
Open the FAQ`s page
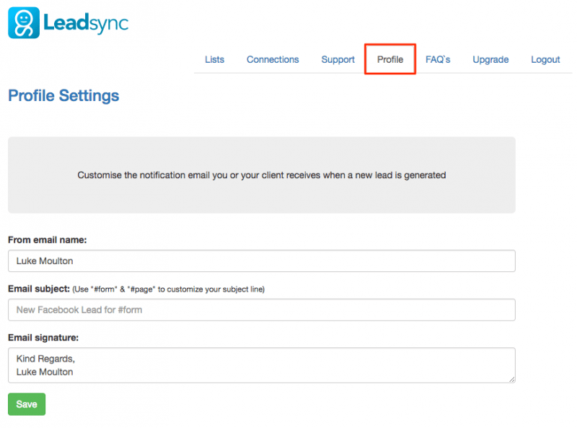coord(438,60)
